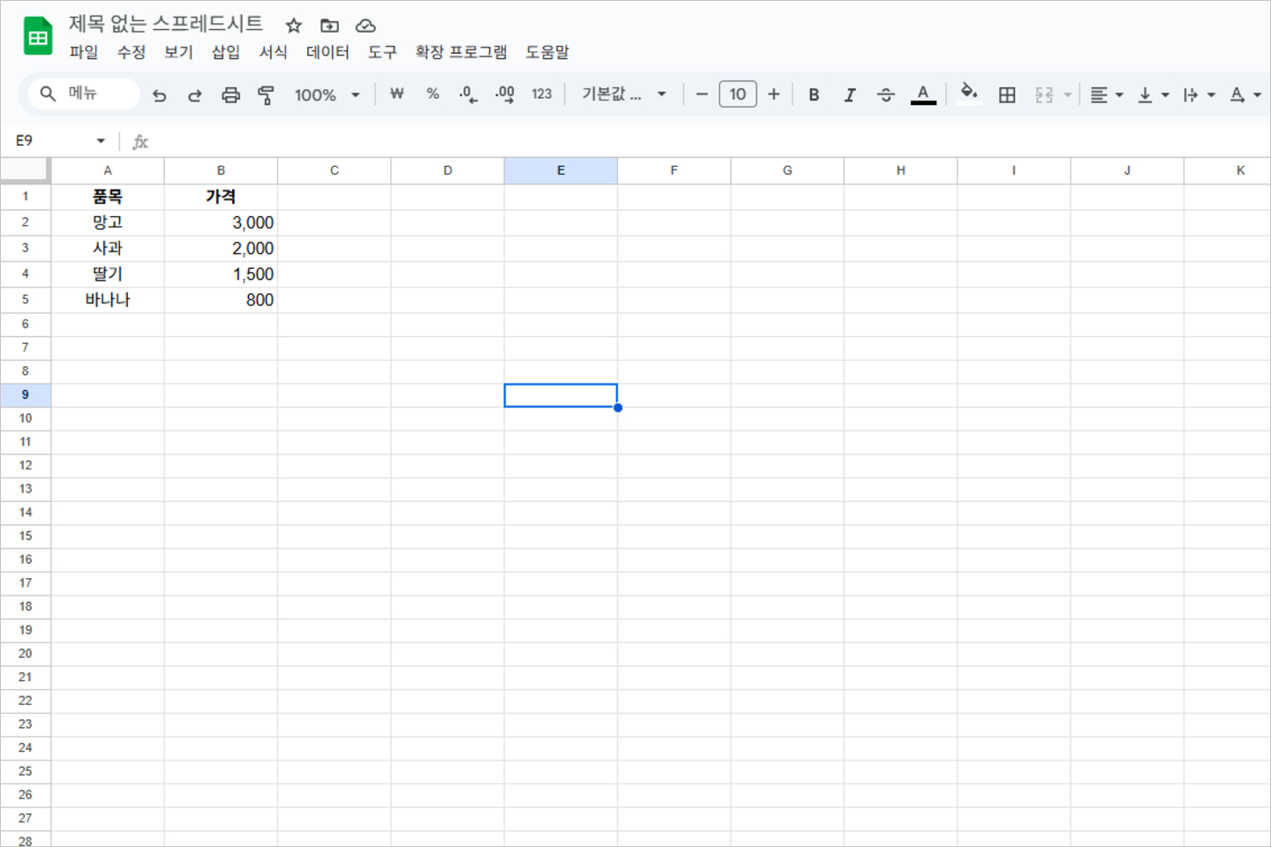Toggle italic formatting

849,95
